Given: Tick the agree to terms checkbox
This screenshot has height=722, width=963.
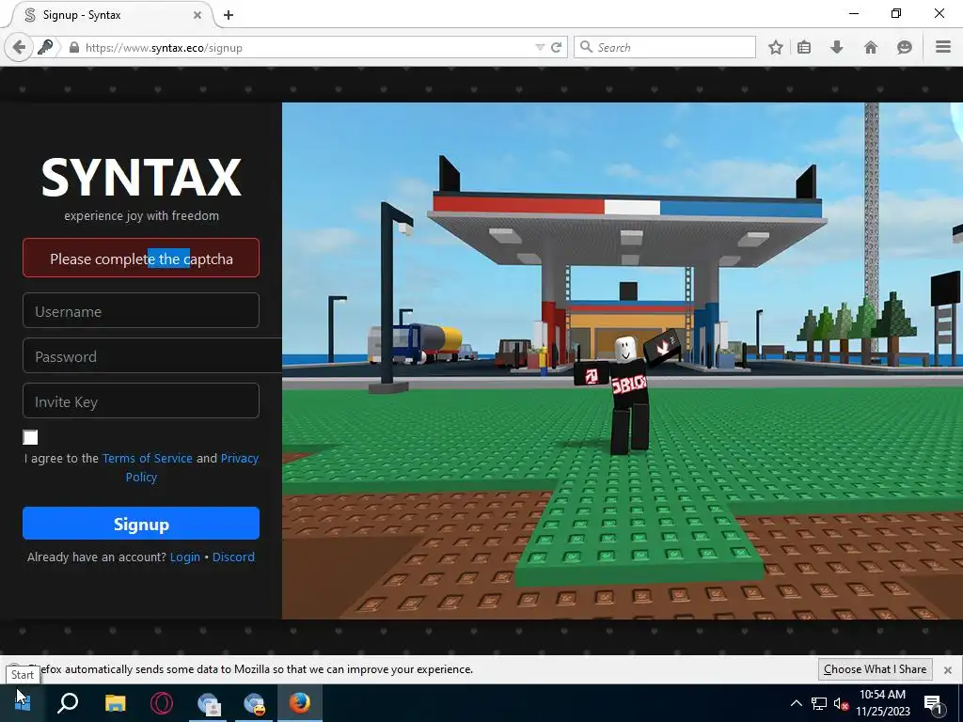Looking at the screenshot, I should (30, 437).
